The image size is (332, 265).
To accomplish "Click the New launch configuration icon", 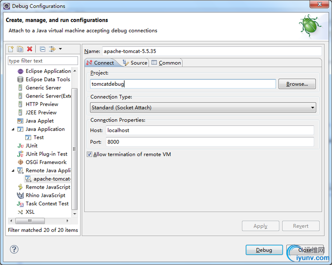I will [11, 49].
